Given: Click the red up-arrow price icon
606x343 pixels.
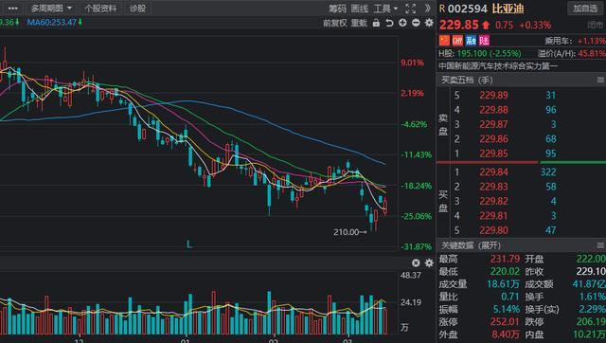Looking at the screenshot, I should point(486,26).
